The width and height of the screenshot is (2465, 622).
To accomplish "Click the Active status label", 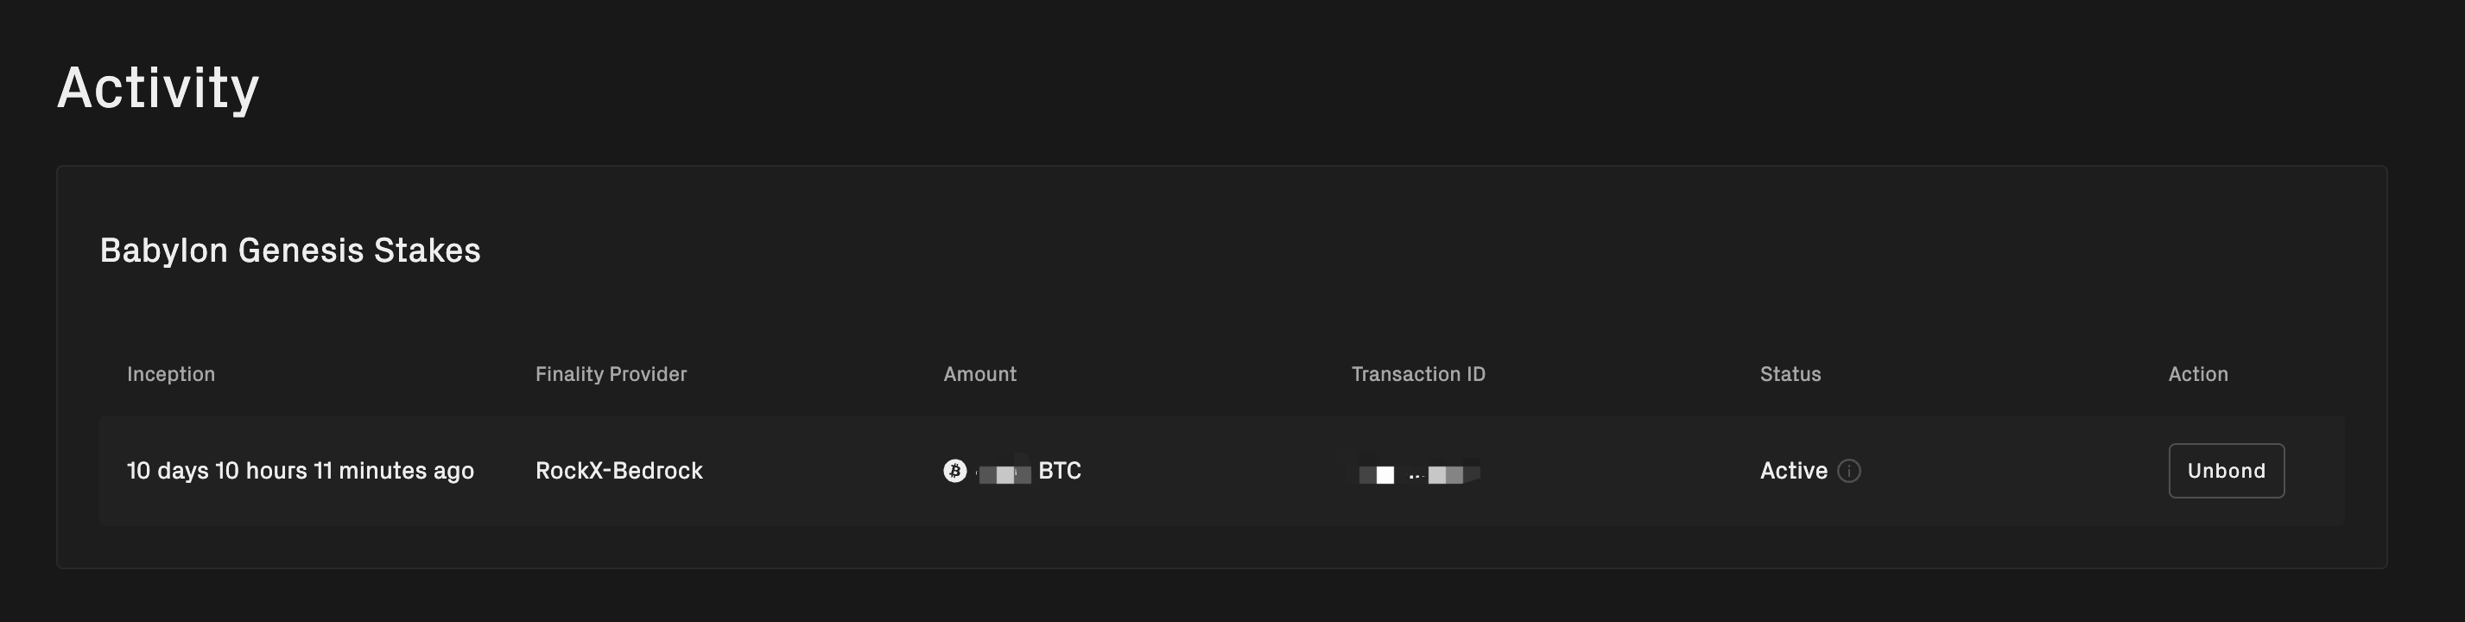I will click(x=1792, y=471).
